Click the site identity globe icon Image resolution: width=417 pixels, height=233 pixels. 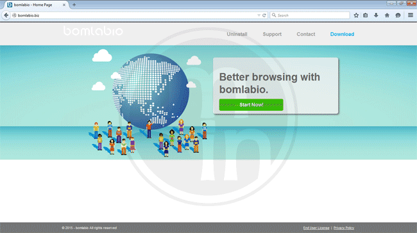(x=14, y=15)
